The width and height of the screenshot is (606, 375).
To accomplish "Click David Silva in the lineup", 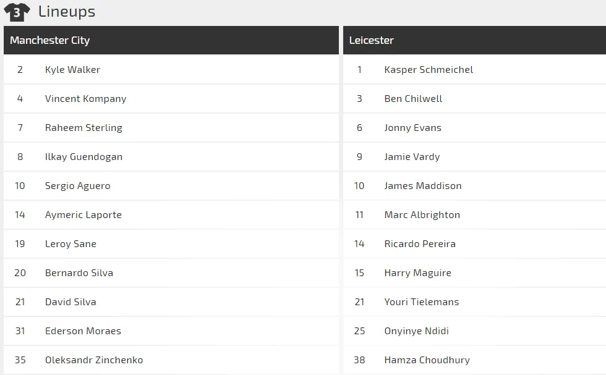I will tap(70, 302).
